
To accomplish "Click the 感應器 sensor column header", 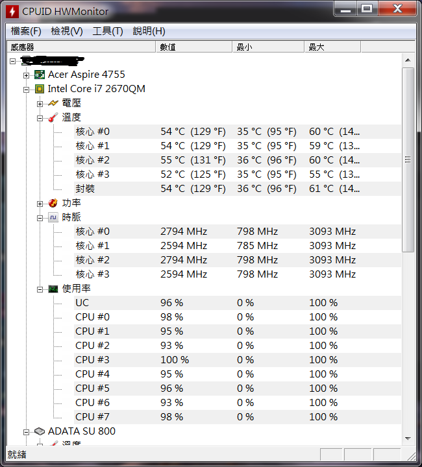I will click(x=81, y=47).
